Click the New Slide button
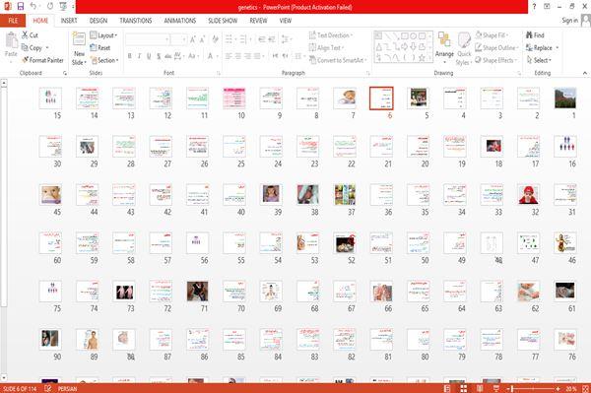591x393 pixels. coord(79,49)
